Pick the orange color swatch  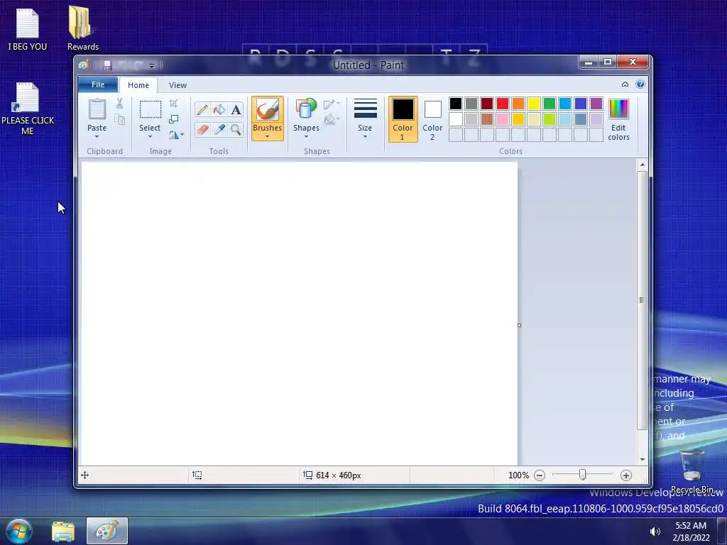pyautogui.click(x=518, y=104)
